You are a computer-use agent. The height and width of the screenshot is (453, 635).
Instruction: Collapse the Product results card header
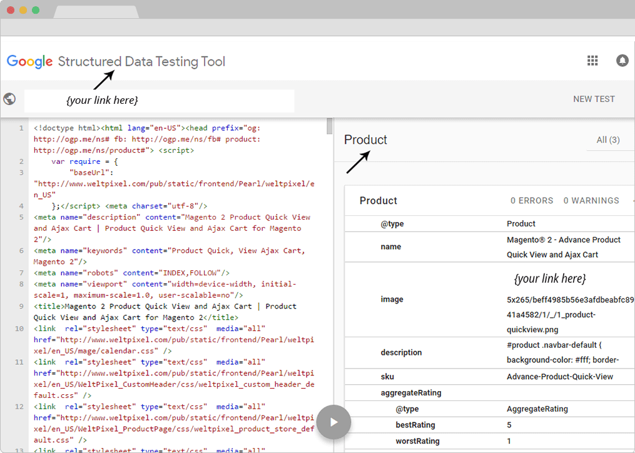490,201
